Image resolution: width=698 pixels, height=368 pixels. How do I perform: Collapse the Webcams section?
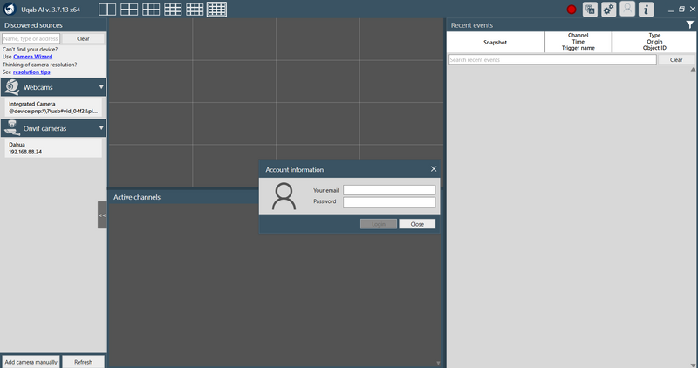[101, 87]
